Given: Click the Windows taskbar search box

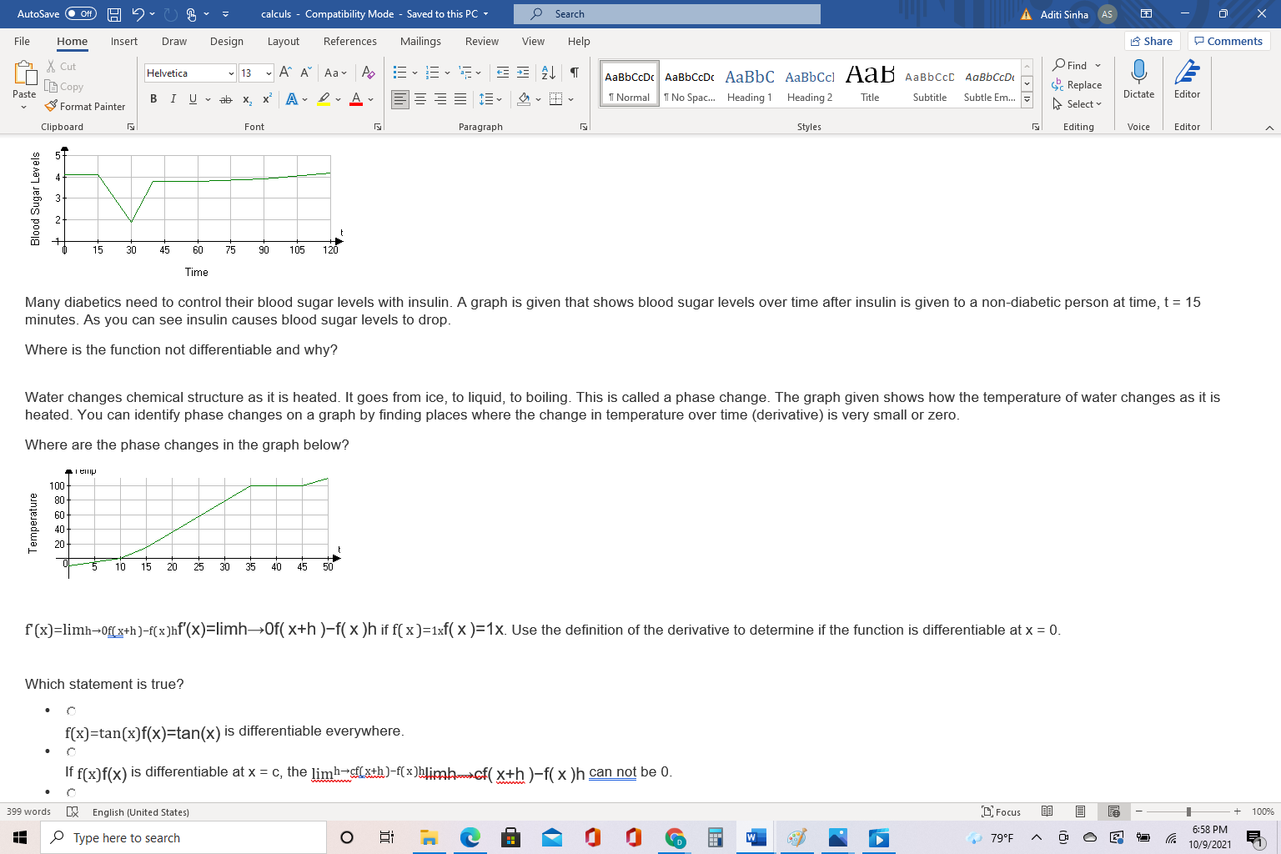Looking at the screenshot, I should [x=183, y=837].
